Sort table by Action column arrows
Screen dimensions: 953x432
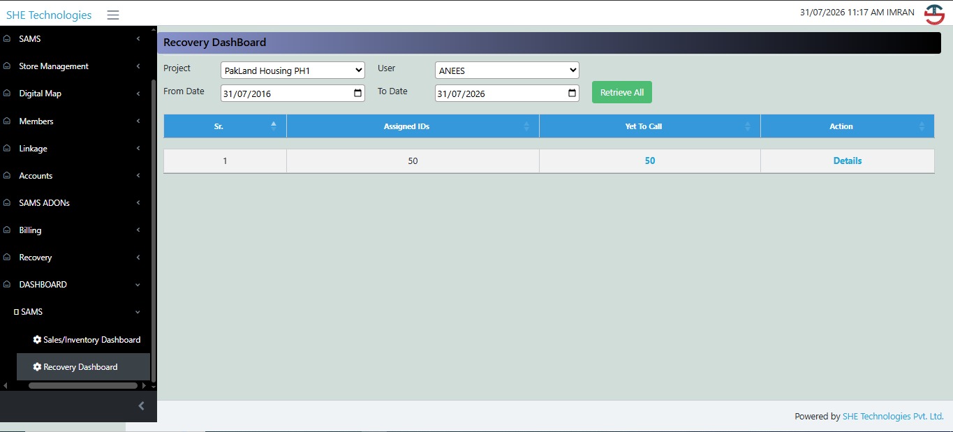(922, 126)
